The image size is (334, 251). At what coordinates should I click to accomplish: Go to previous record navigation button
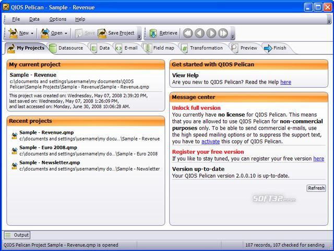pyautogui.click(x=199, y=33)
